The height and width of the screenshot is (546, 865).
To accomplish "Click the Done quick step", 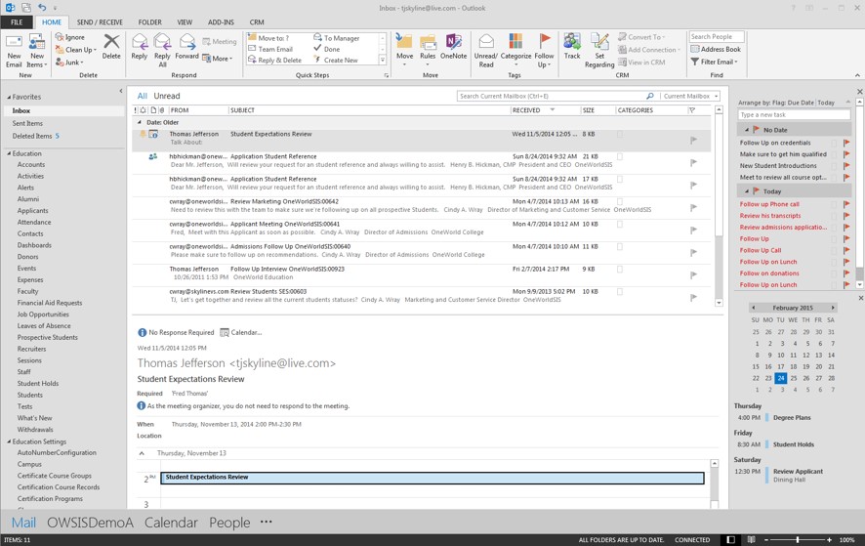I will coord(327,49).
